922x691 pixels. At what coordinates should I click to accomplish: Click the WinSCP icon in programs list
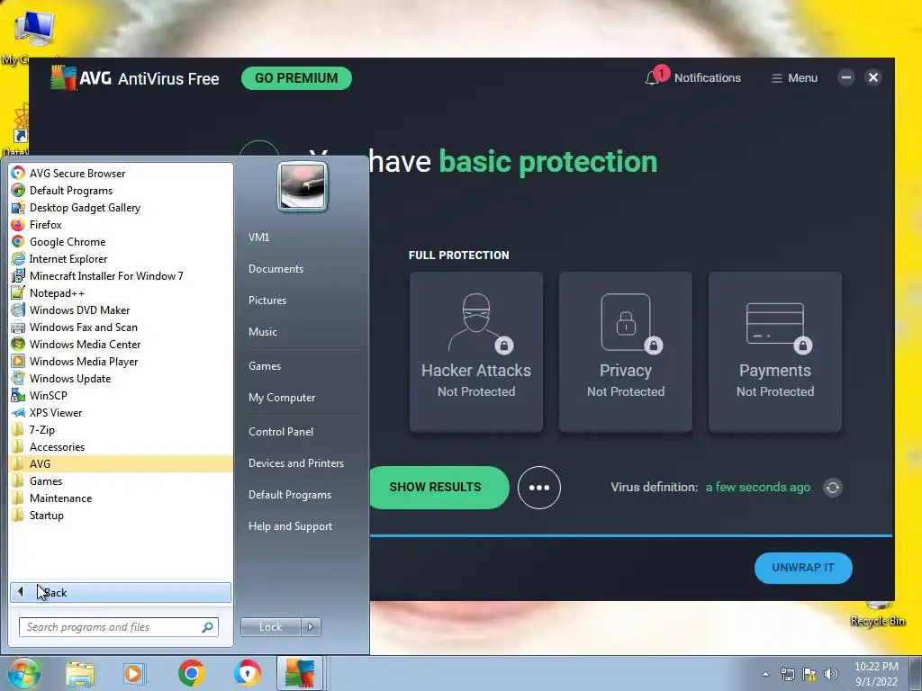point(18,396)
